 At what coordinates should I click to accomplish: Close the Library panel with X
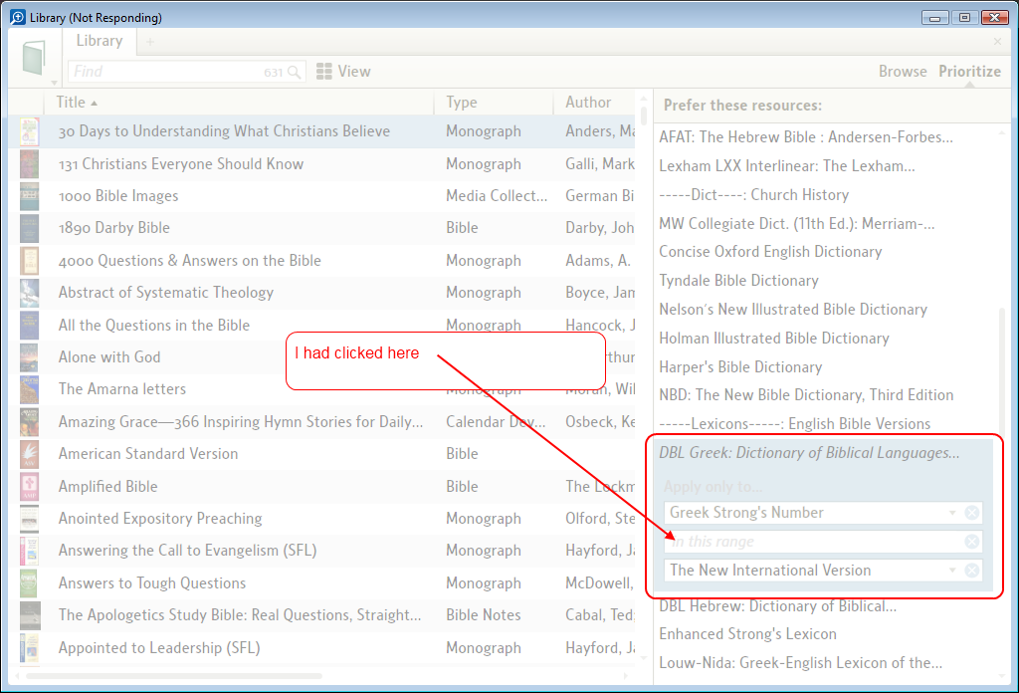(x=997, y=42)
